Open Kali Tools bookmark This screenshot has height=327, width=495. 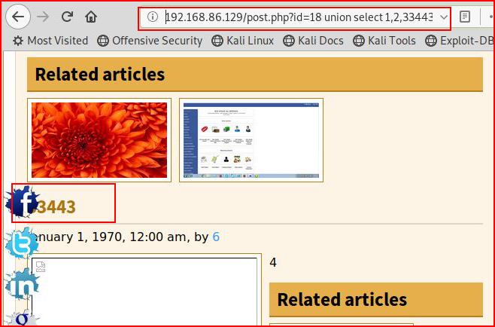pos(384,41)
